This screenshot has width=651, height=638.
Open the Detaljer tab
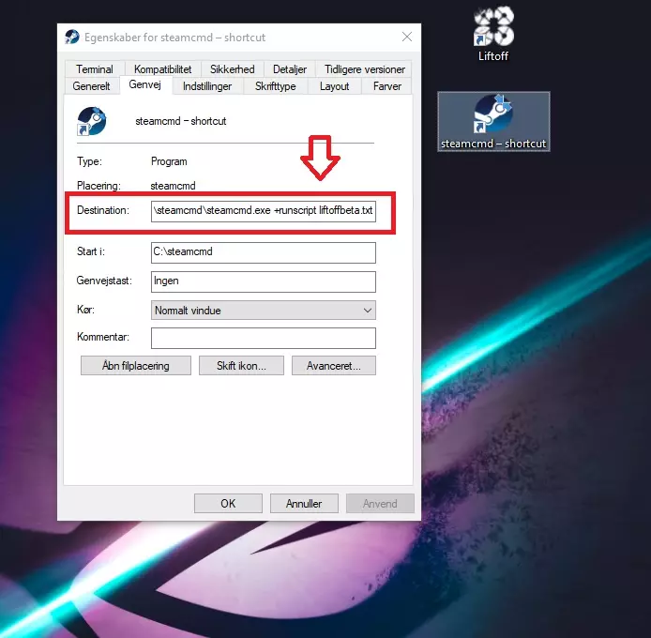tap(289, 68)
